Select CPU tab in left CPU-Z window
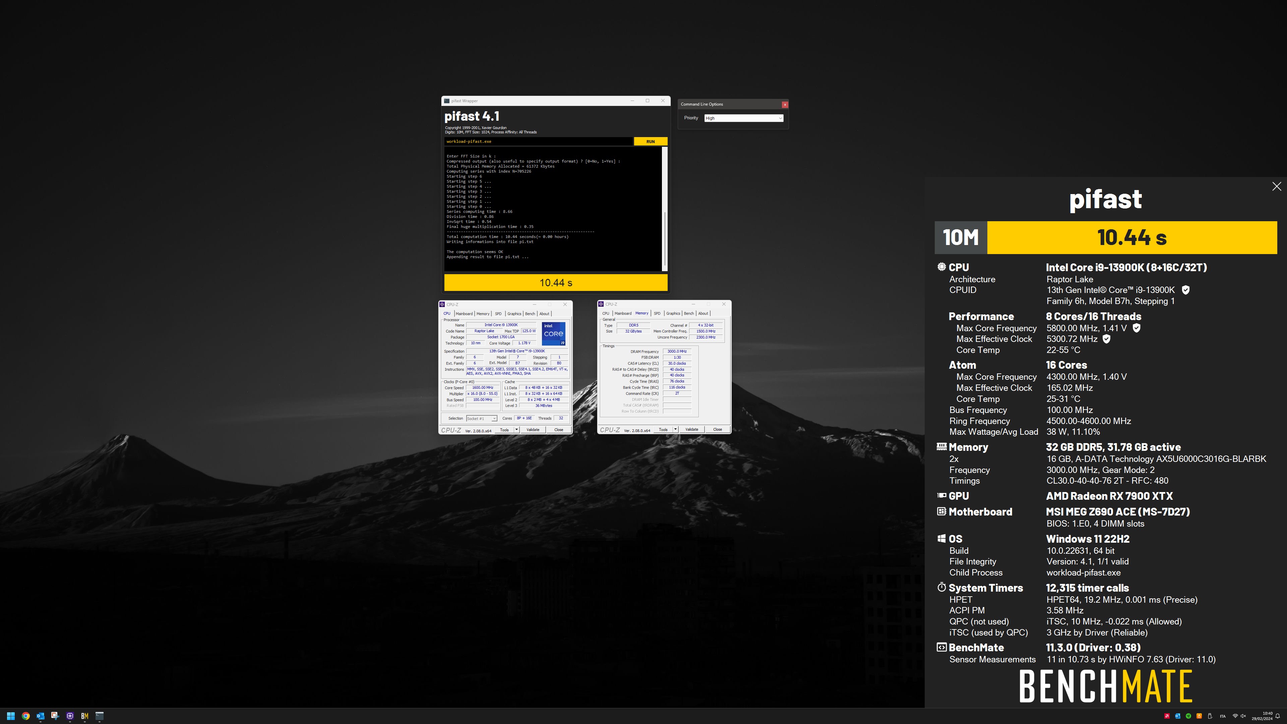1287x724 pixels. point(447,314)
